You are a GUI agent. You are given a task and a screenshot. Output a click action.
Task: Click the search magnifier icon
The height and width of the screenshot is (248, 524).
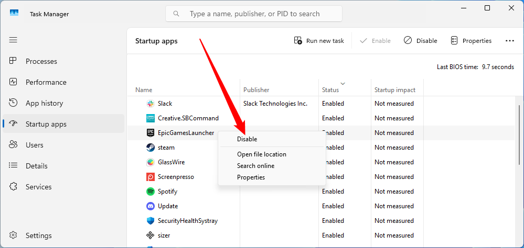pyautogui.click(x=176, y=14)
